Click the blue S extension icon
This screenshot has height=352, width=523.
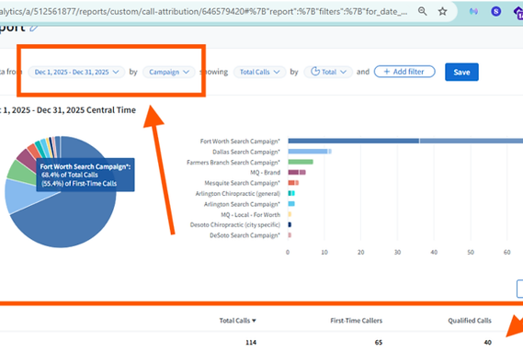coord(495,12)
